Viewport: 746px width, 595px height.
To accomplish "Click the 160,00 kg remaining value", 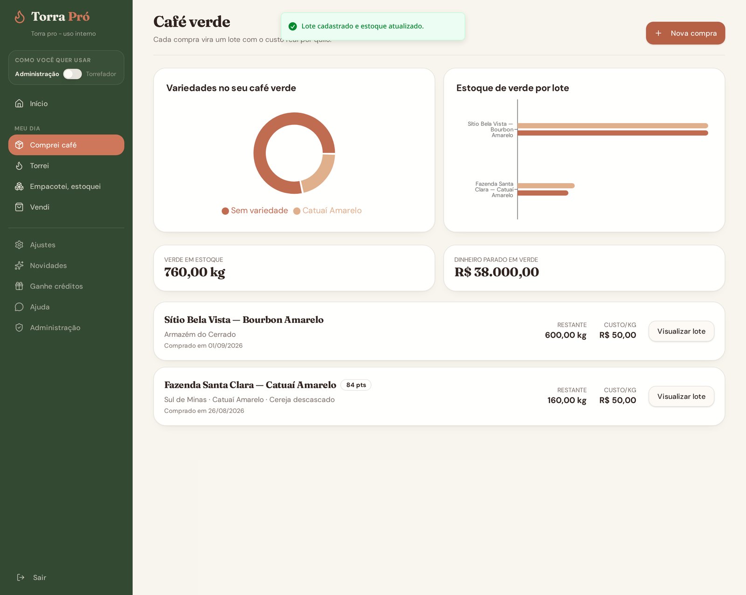I will [x=567, y=400].
